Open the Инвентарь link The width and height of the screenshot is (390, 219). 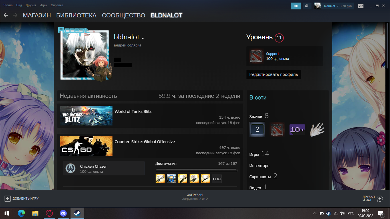pyautogui.click(x=259, y=166)
